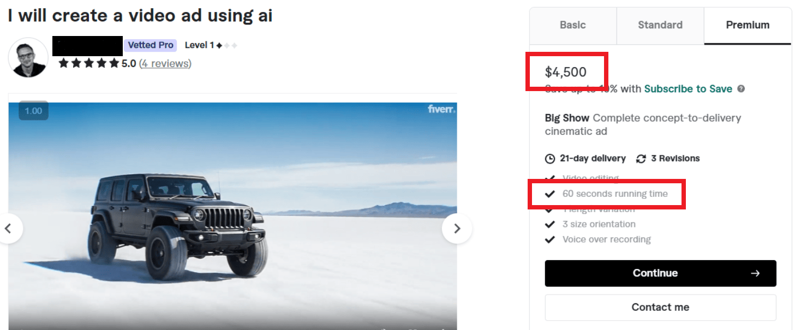801x330 pixels.
Task: Click the Fiverr watermark logo on video
Action: click(x=441, y=109)
